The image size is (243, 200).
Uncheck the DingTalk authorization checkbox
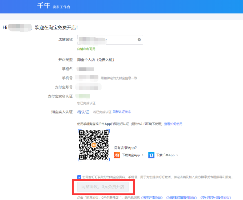(79, 177)
